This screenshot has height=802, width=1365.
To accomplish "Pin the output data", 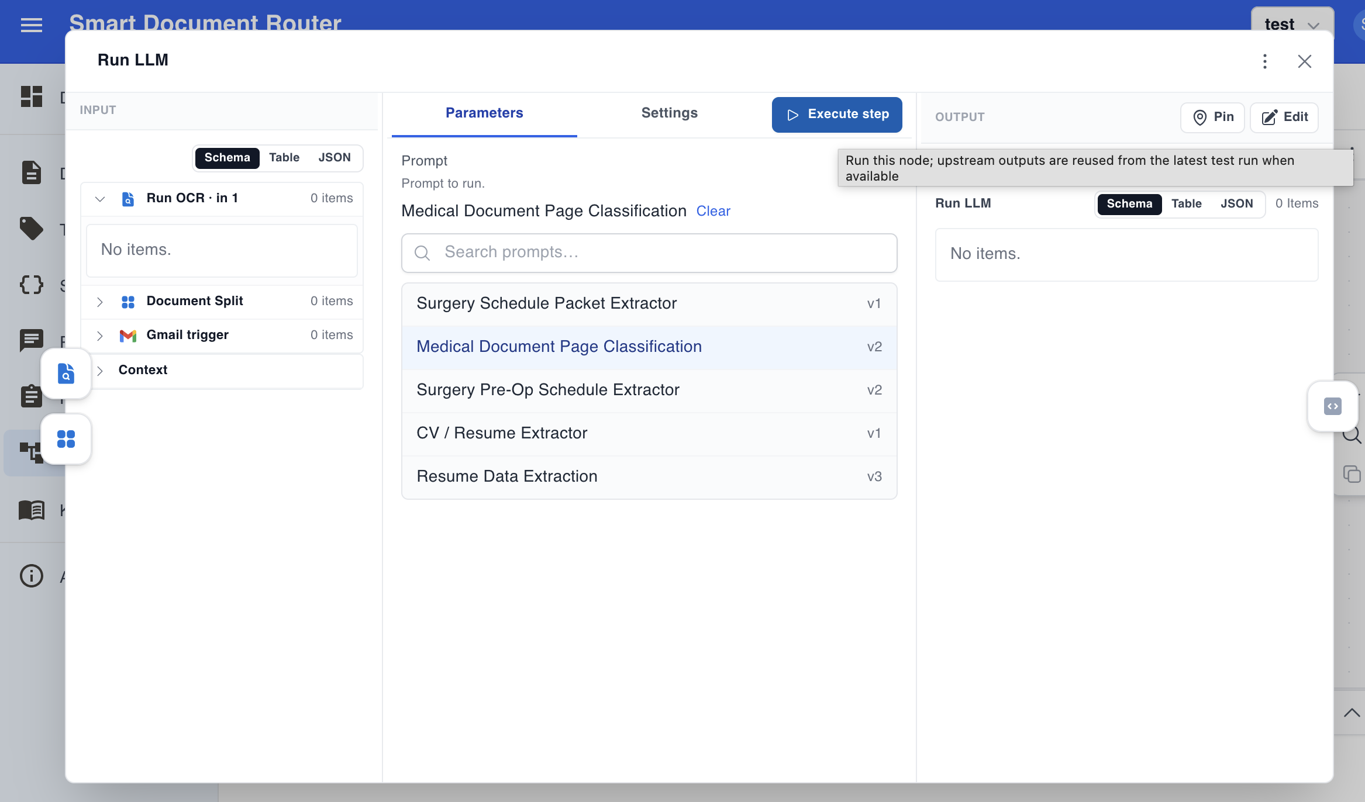I will tap(1212, 117).
